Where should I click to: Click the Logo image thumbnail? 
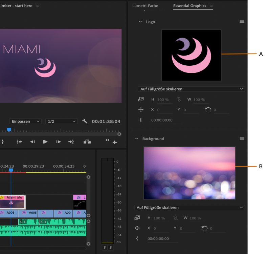(x=191, y=55)
